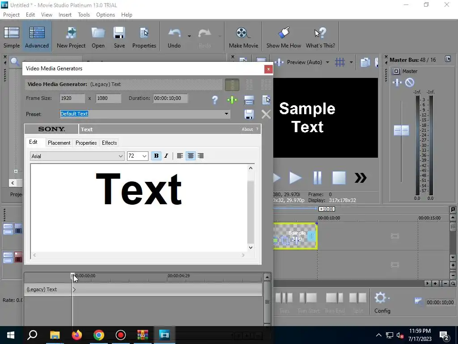The height and width of the screenshot is (344, 458).
Task: Switch to Advanced mode
Action: coord(37,37)
